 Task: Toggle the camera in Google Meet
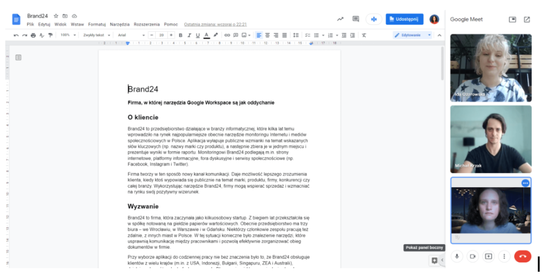point(473,256)
